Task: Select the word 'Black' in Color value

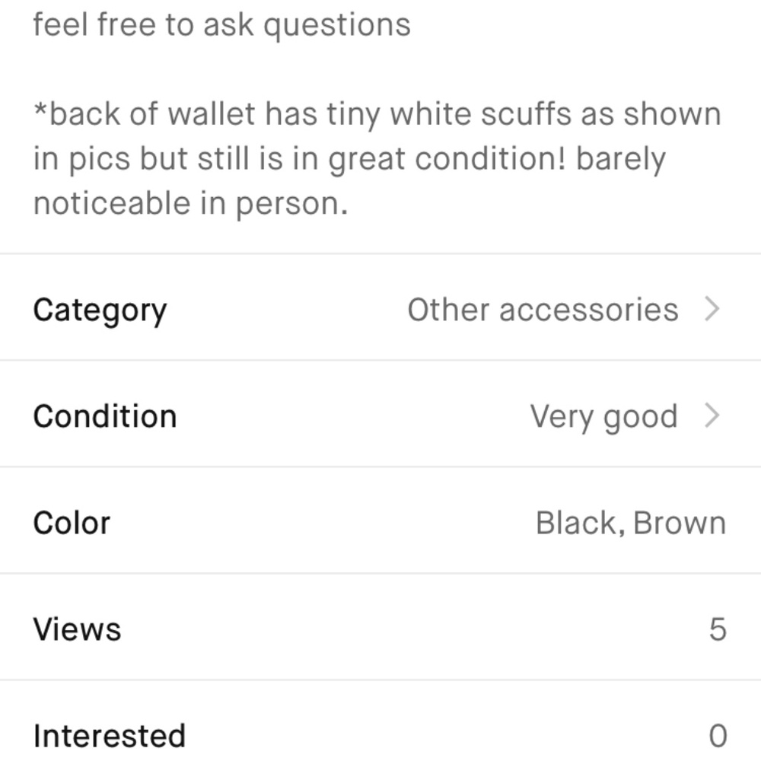Action: pos(580,523)
